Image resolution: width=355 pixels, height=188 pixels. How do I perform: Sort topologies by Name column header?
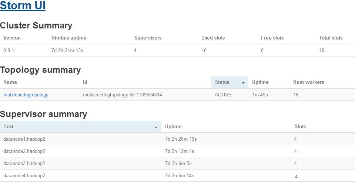point(10,82)
